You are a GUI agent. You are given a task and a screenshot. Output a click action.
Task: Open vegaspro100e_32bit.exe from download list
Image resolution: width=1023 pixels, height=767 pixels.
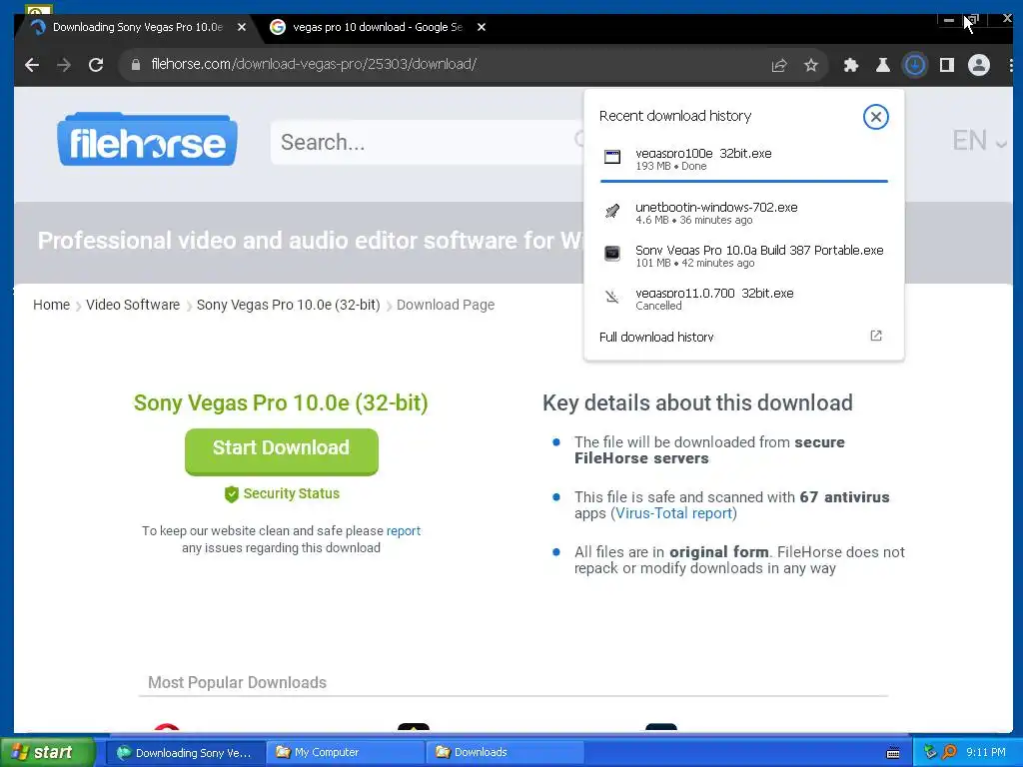743,159
